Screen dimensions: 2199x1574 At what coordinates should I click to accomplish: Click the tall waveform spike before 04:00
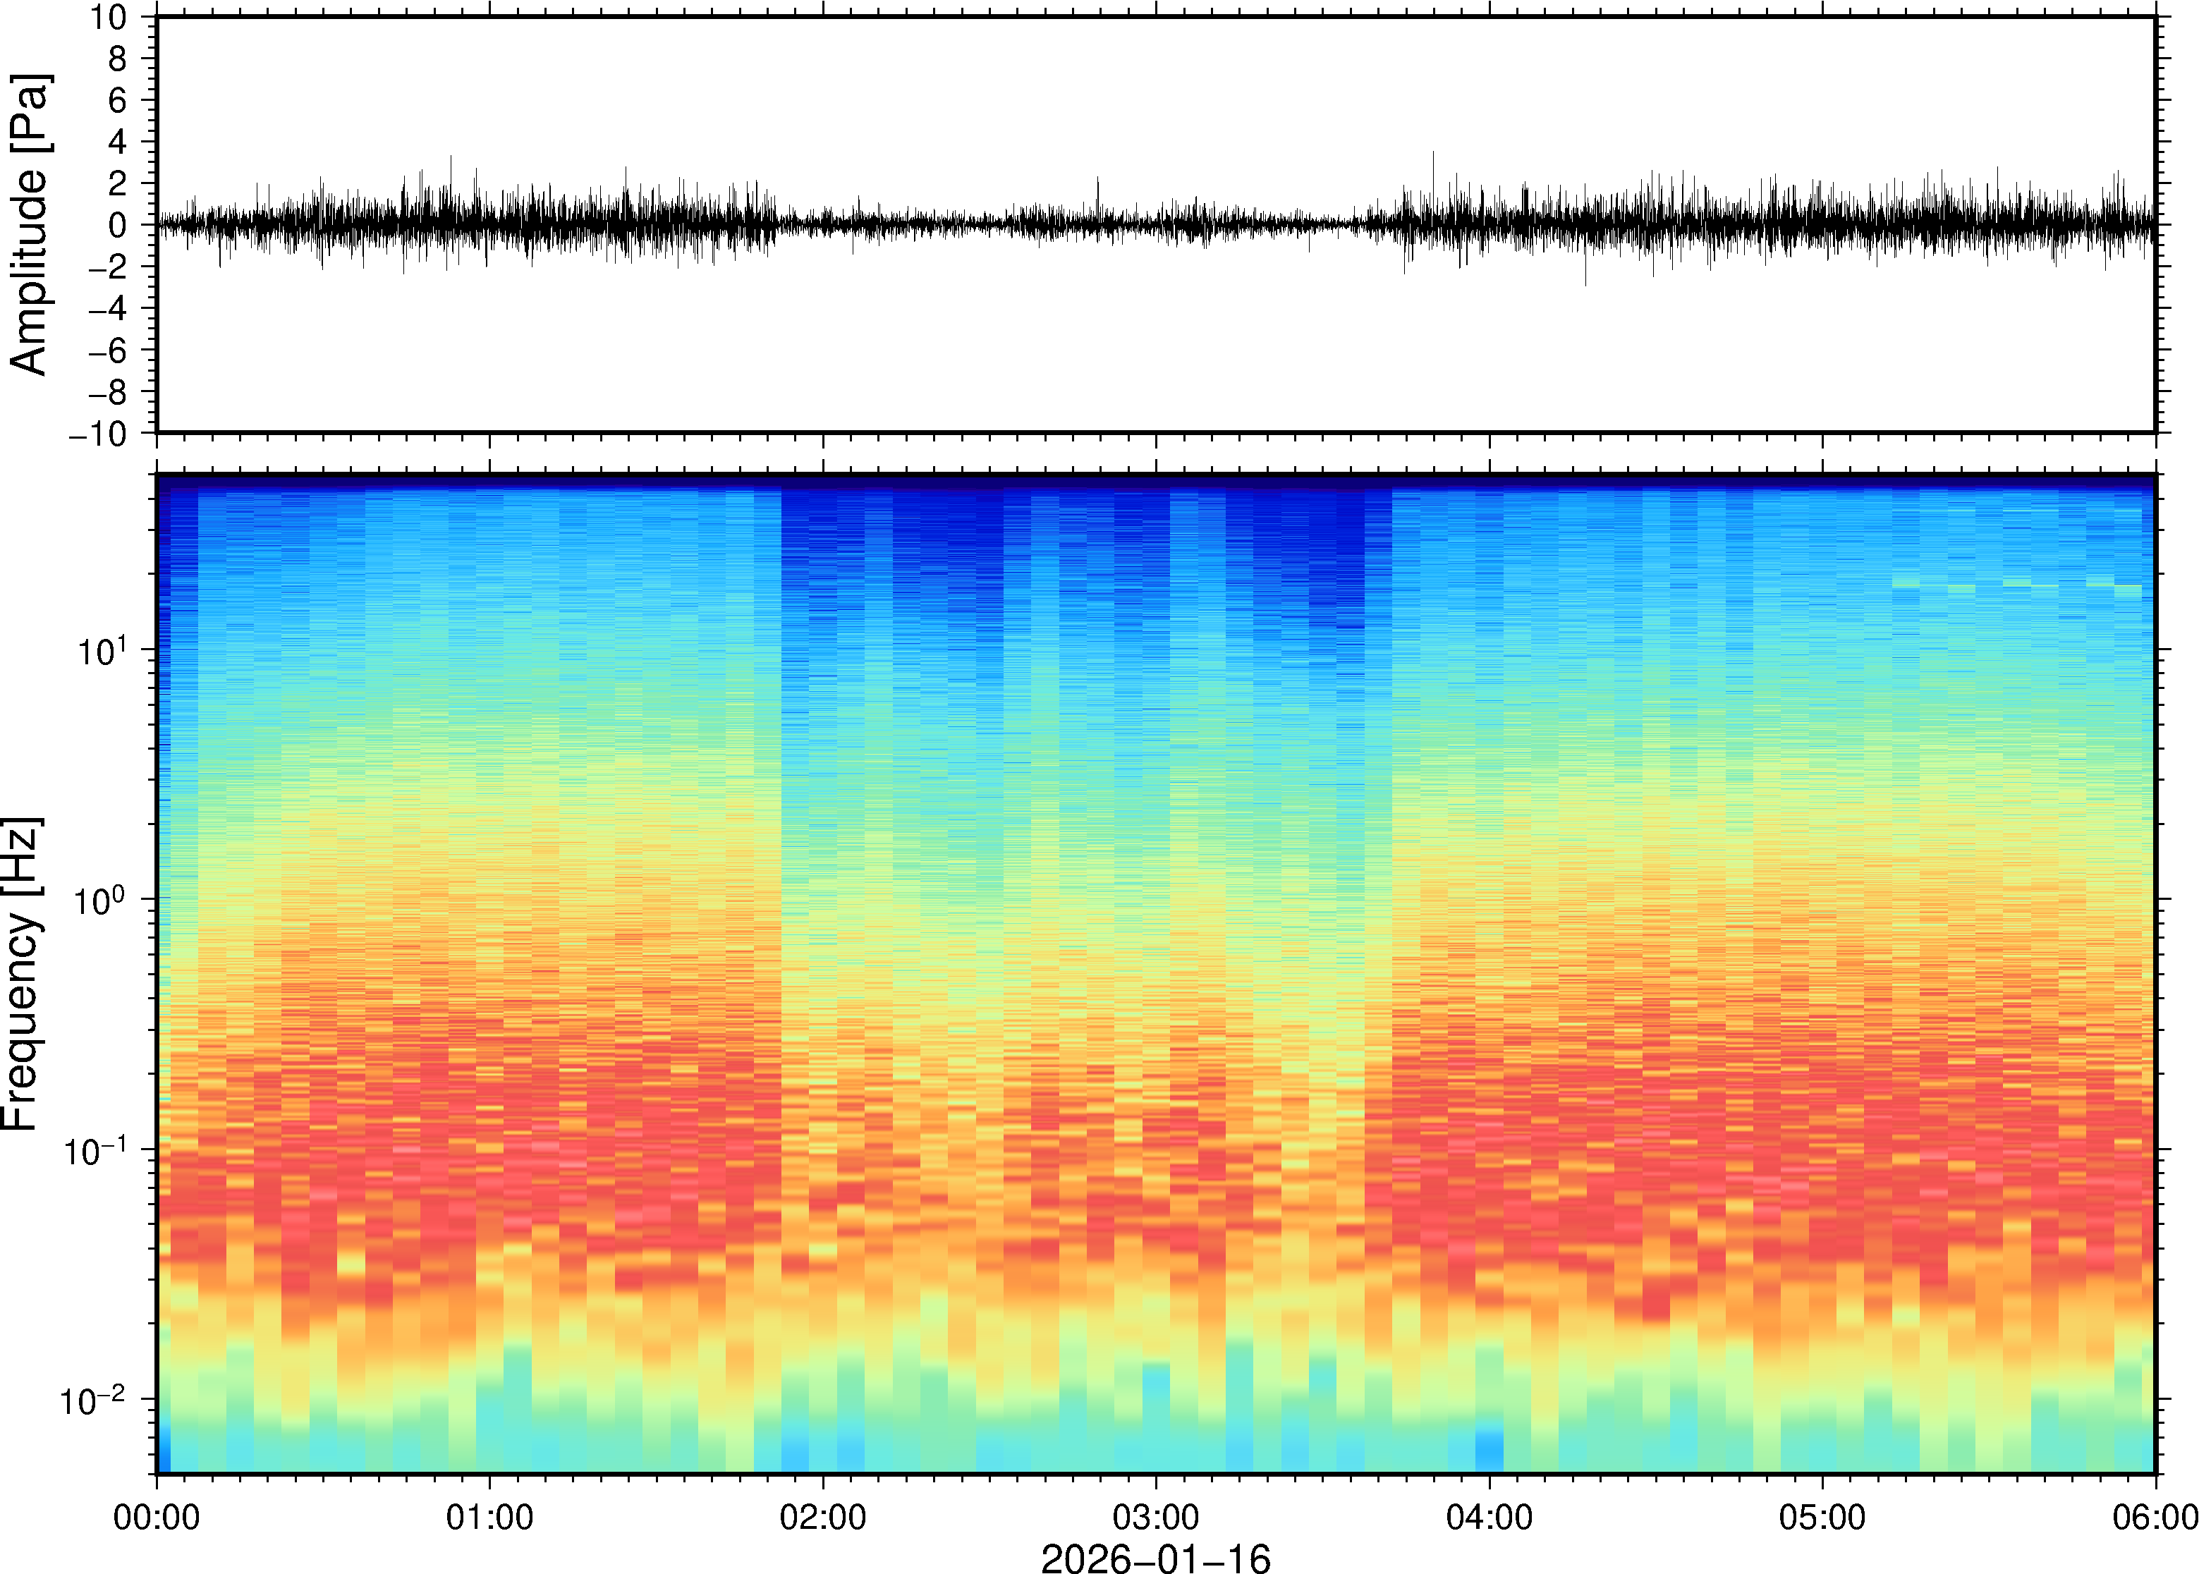click(1433, 170)
